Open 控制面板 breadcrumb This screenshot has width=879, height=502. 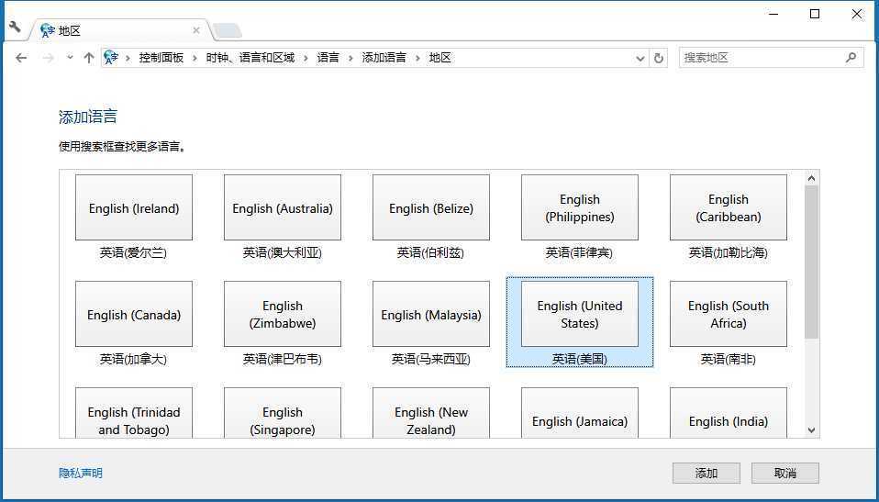click(161, 58)
